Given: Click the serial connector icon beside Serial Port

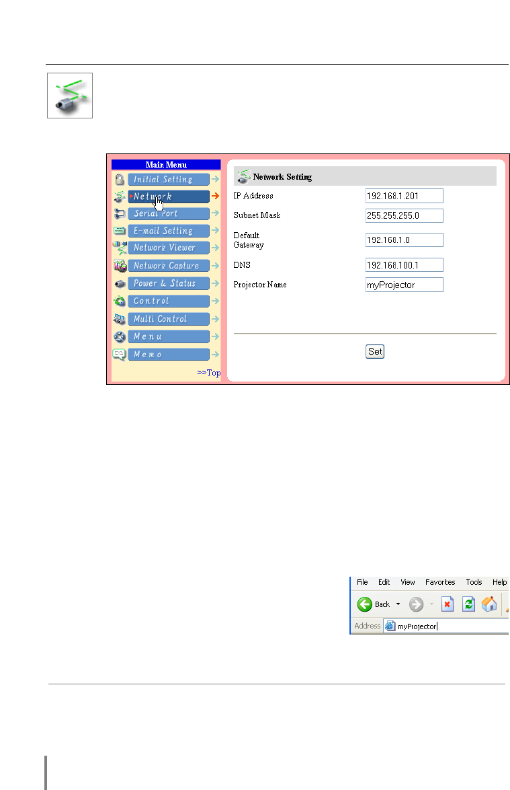Looking at the screenshot, I should pos(120,213).
